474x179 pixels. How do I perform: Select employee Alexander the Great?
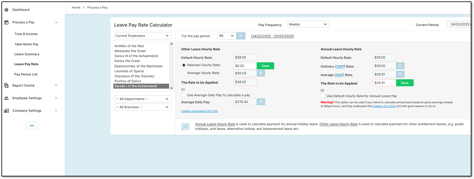click(130, 51)
